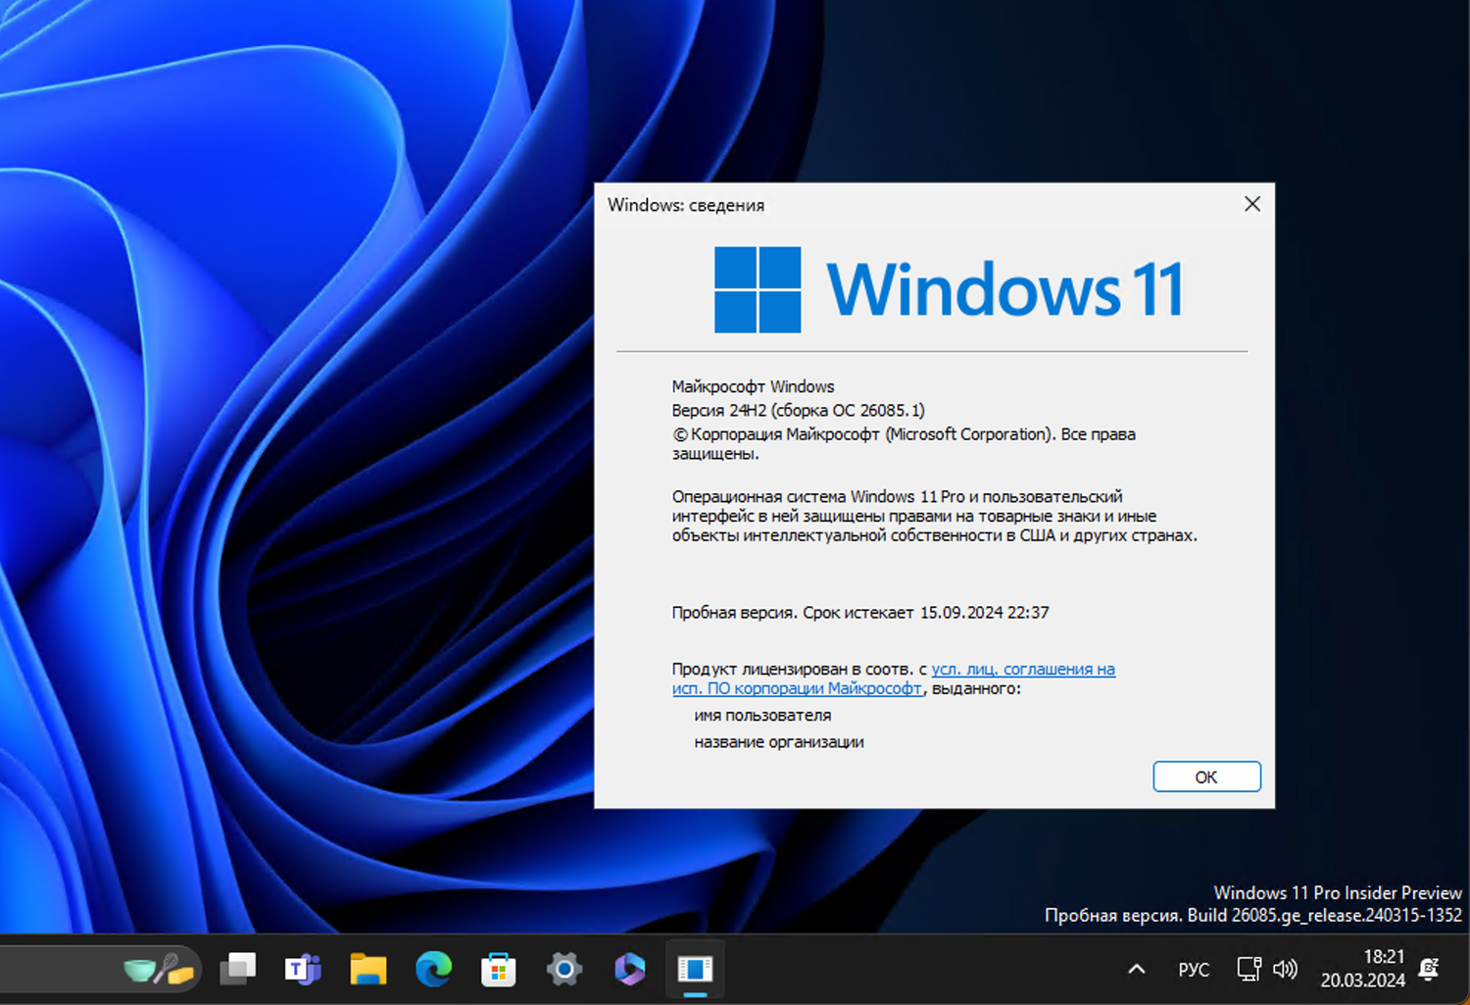Open the Widgets weather panel

(157, 969)
